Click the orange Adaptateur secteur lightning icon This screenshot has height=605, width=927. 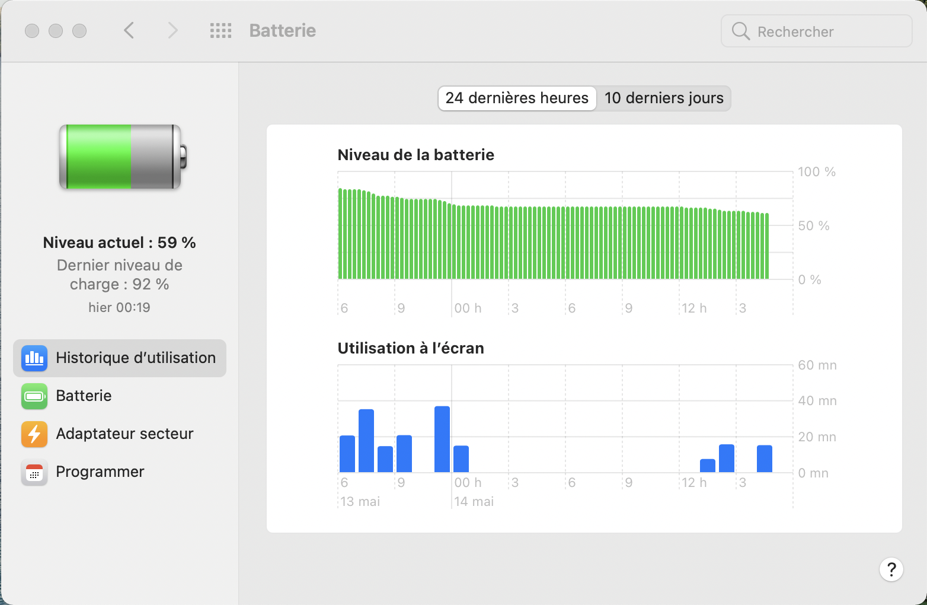tap(34, 434)
